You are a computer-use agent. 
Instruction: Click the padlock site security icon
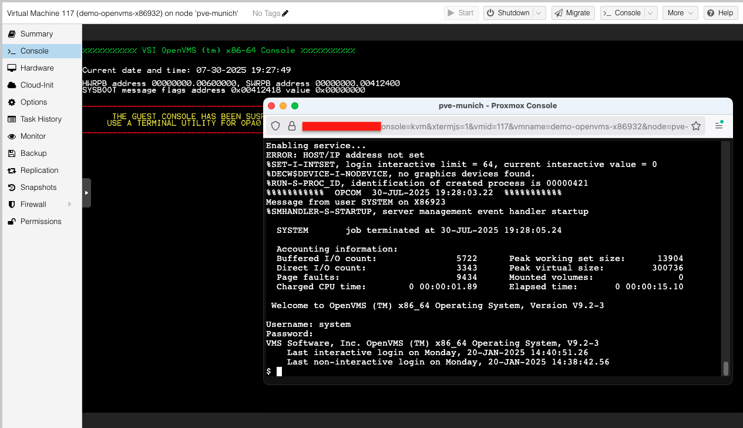pyautogui.click(x=291, y=126)
